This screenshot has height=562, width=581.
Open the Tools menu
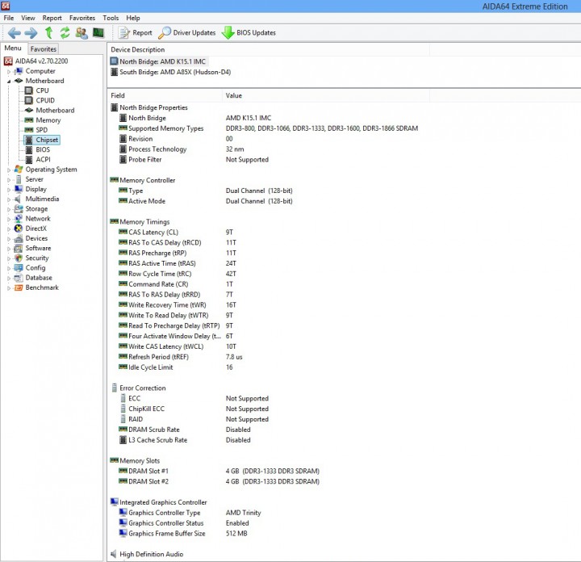click(111, 18)
